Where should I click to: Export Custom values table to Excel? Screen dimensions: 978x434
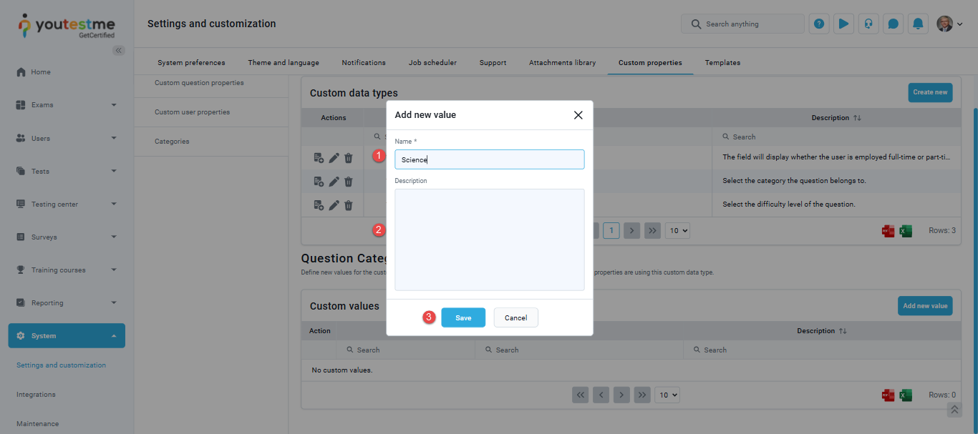click(x=906, y=395)
